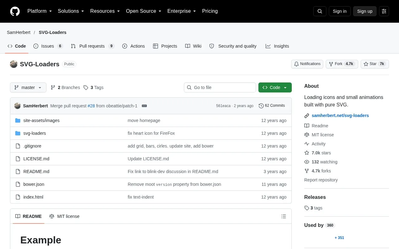Open the search magnifier in the header
The width and height of the screenshot is (399, 249).
tap(320, 11)
